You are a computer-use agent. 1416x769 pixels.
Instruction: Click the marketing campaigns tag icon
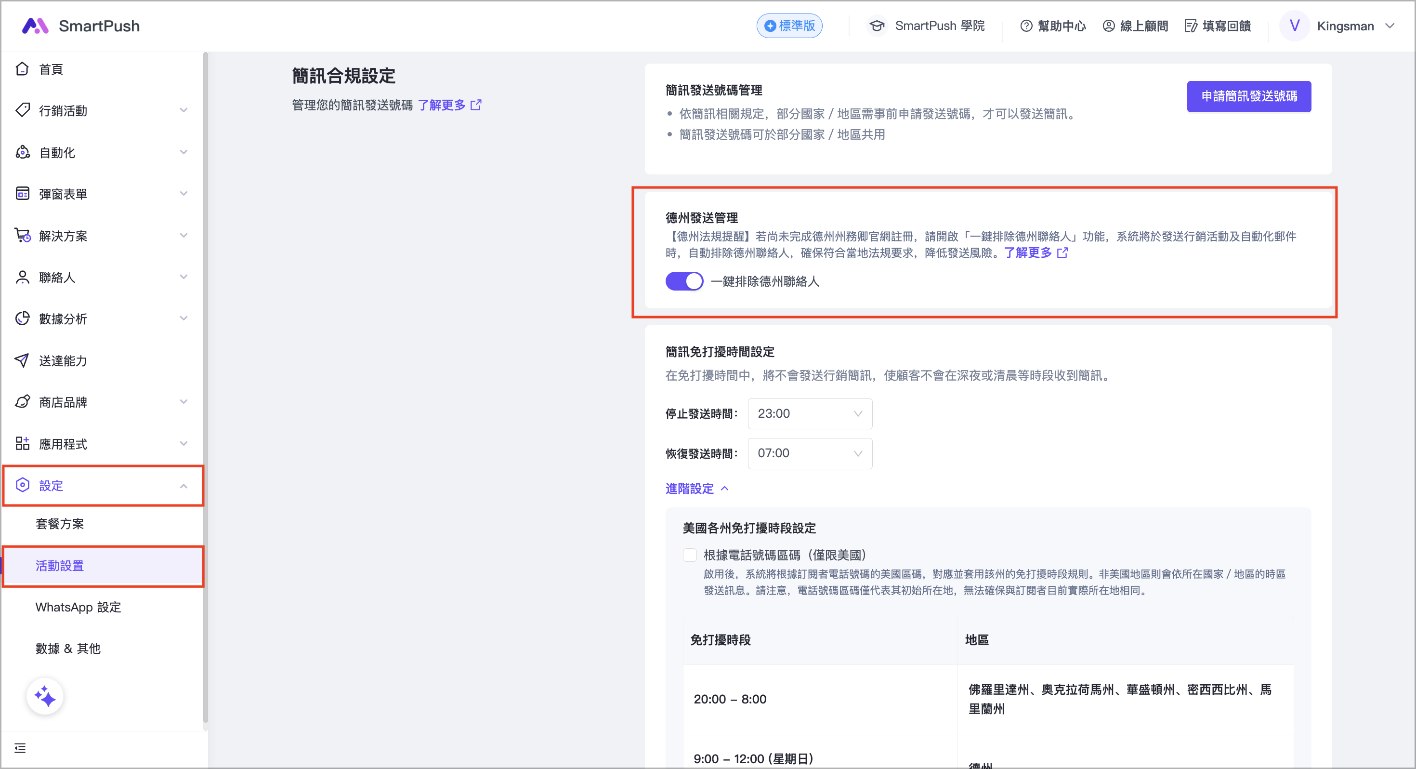coord(22,110)
